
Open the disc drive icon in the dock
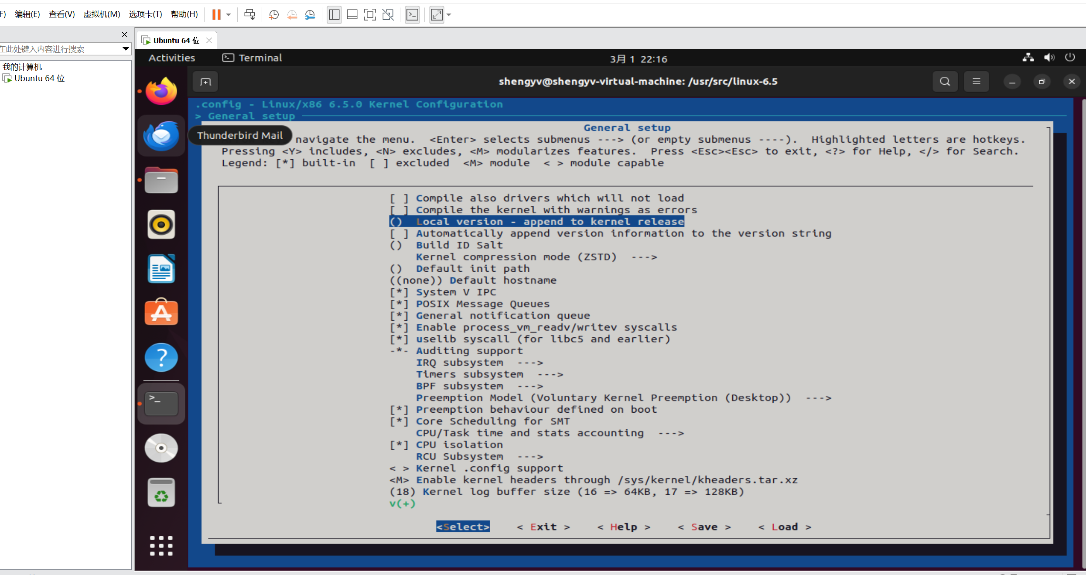click(161, 448)
